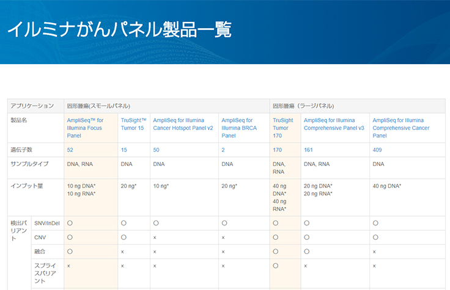Screen dimensions: 450x290
Task: Click gene count 52 link
Action: (x=70, y=150)
